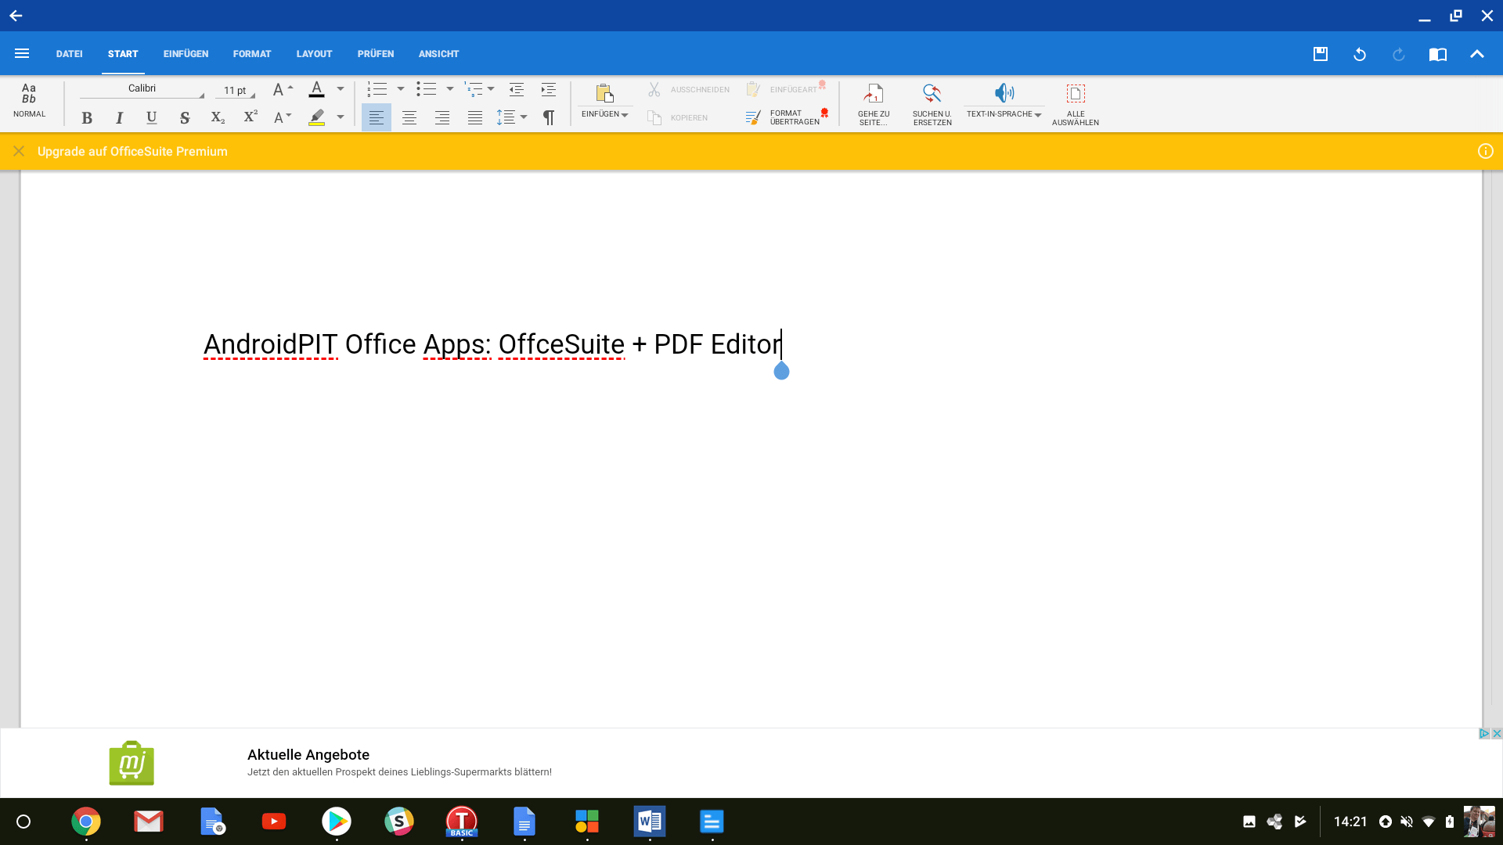The image size is (1503, 845).
Task: Underline the selected text
Action: 151,117
